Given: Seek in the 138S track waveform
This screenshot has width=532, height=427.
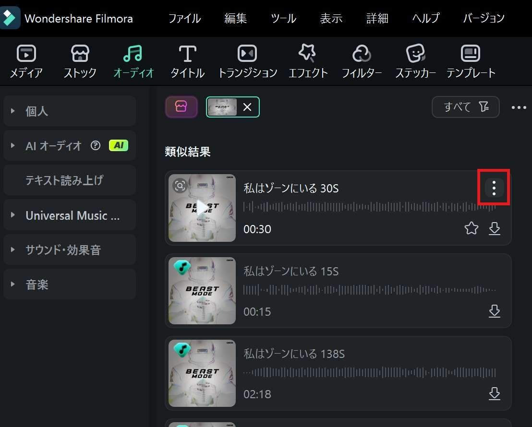Looking at the screenshot, I should click(370, 372).
